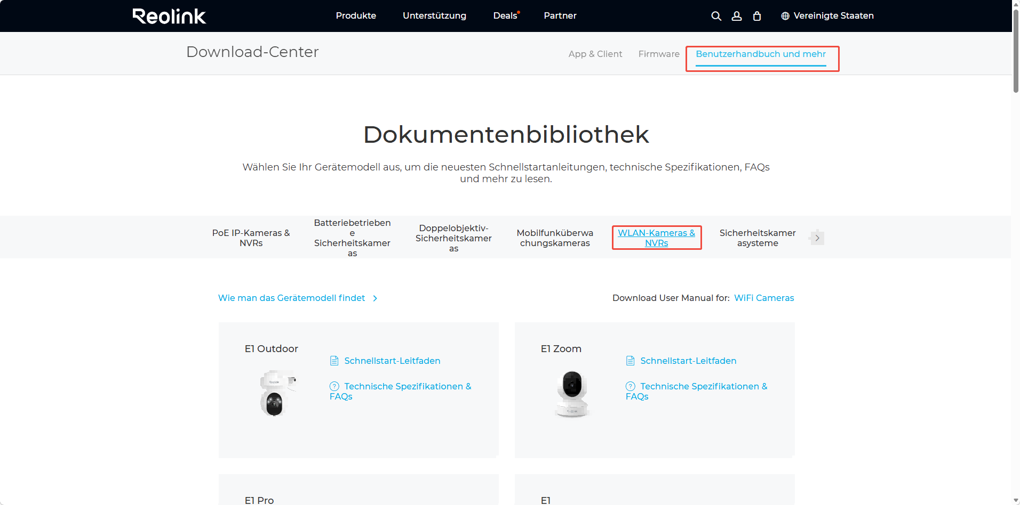Click the Download-Center title

pos(252,52)
